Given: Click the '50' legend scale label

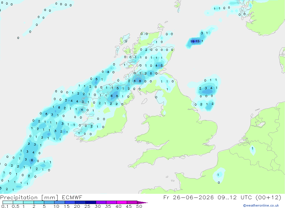Looking at the screenshot, I should click(x=139, y=206).
